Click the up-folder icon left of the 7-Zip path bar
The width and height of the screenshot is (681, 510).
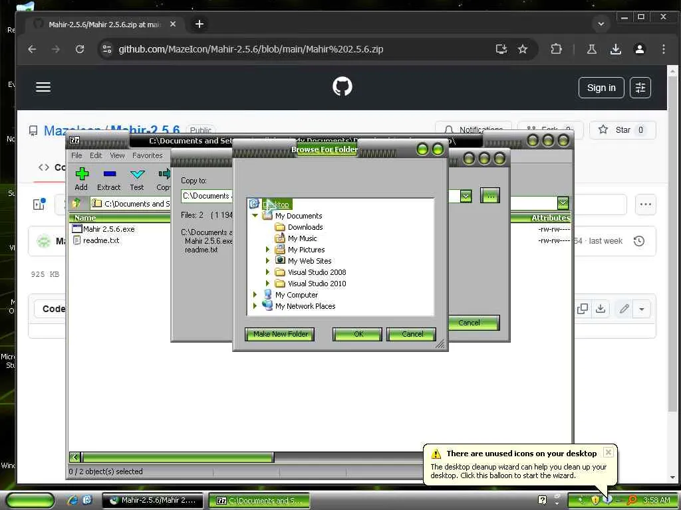[x=76, y=203]
